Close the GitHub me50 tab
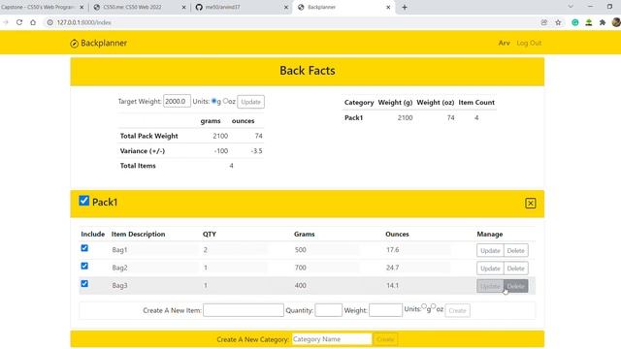 click(286, 7)
